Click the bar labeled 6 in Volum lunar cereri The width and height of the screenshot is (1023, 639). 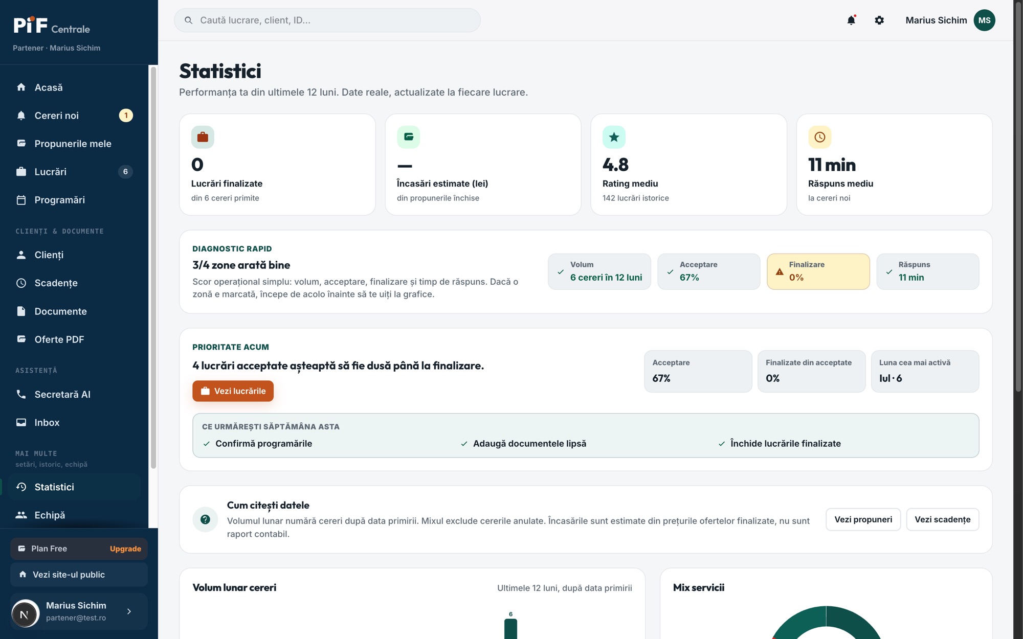510,629
